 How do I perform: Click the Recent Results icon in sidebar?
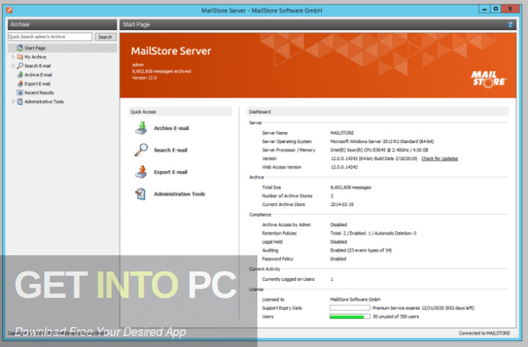[x=20, y=92]
